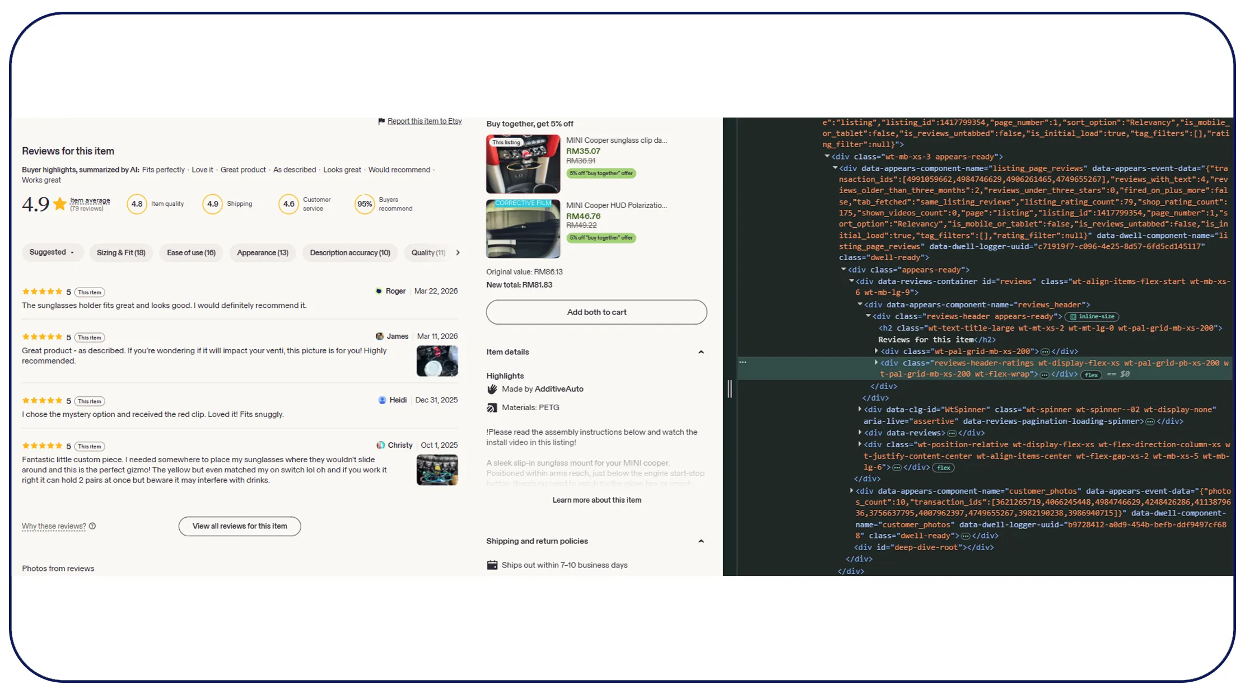Click the Add both to cart button

click(x=596, y=312)
